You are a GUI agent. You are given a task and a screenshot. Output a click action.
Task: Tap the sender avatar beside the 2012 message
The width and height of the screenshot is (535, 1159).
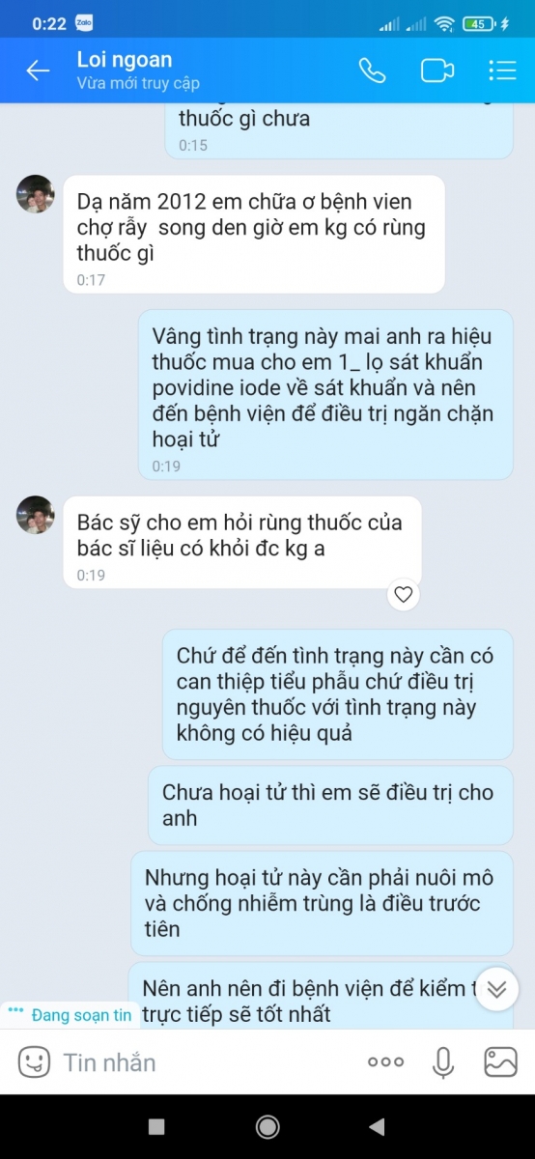click(36, 194)
